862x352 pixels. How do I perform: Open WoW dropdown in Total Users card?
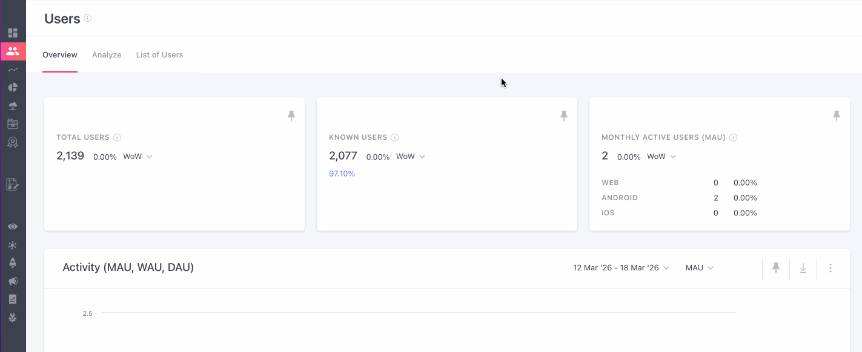138,157
